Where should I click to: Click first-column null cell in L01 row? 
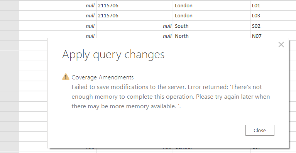58,6
